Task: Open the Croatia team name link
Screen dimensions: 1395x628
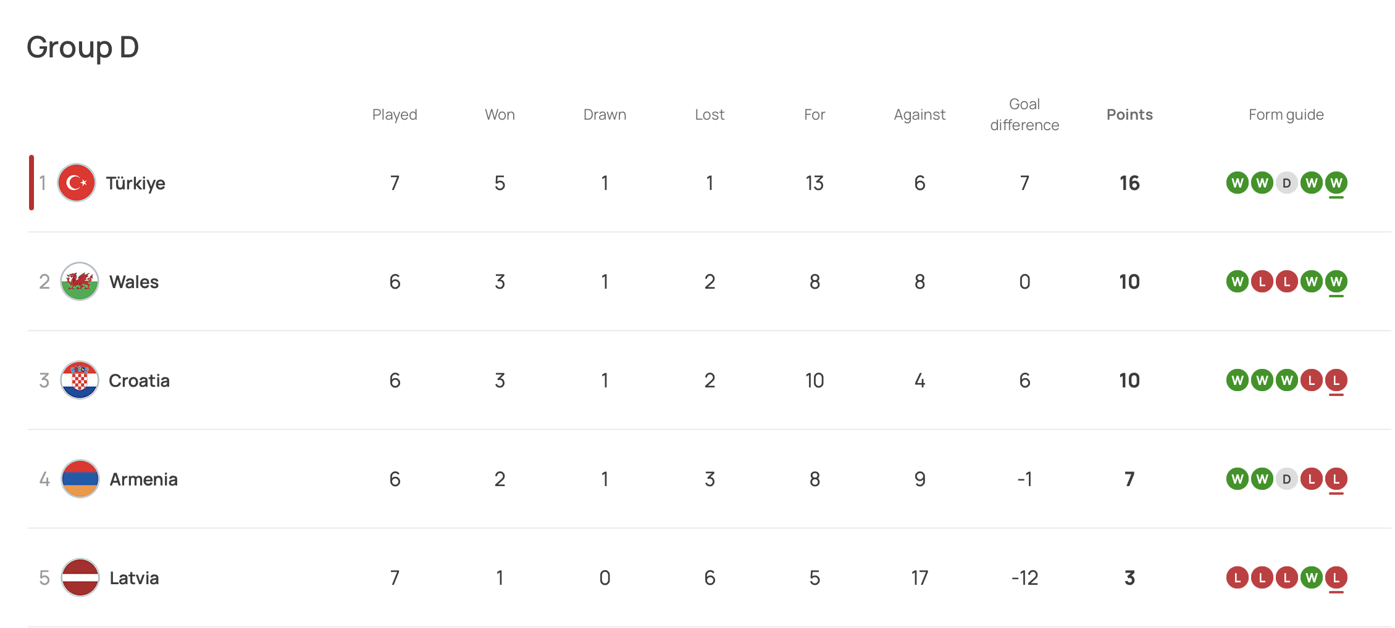Action: [x=139, y=381]
